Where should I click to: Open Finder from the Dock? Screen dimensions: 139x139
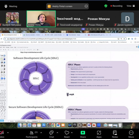tap(20, 125)
